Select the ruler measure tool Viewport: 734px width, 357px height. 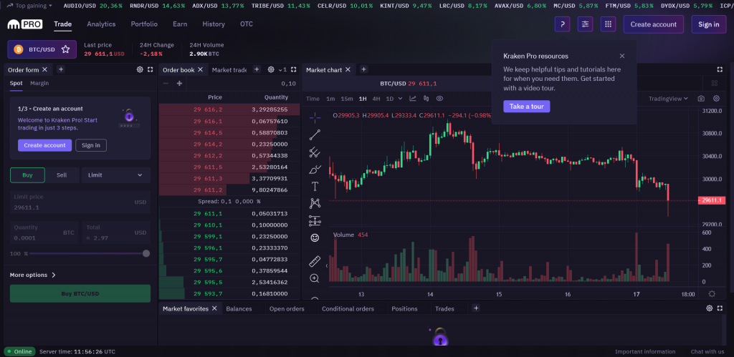click(x=315, y=261)
